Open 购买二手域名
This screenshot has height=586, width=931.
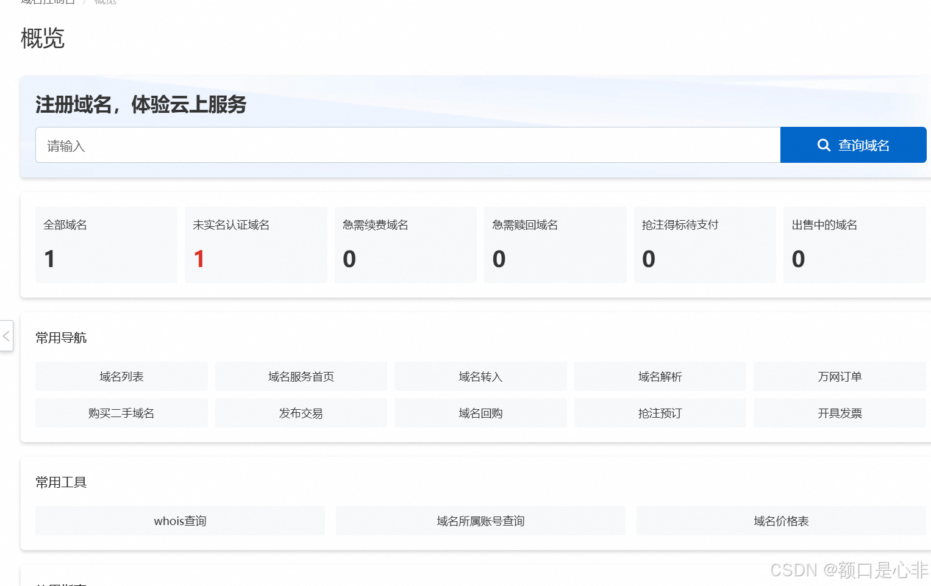[121, 413]
